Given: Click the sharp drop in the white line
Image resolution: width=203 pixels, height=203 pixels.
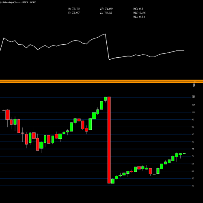Looking at the screenshot, I should pyautogui.click(x=107, y=47).
